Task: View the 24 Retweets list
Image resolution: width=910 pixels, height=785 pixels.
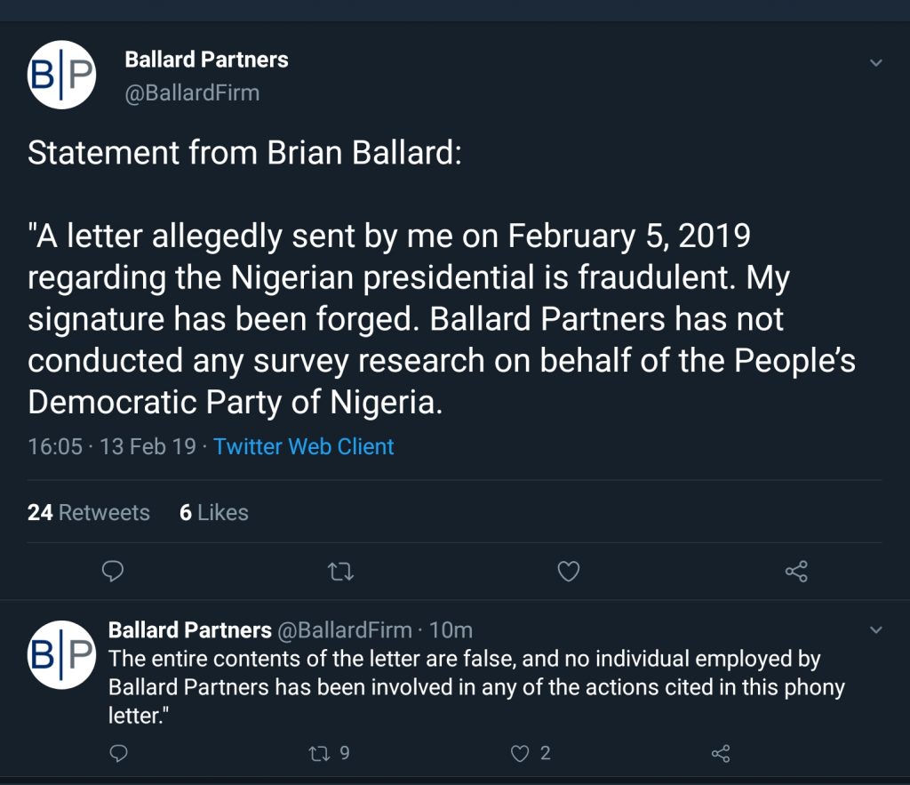Action: 89,512
